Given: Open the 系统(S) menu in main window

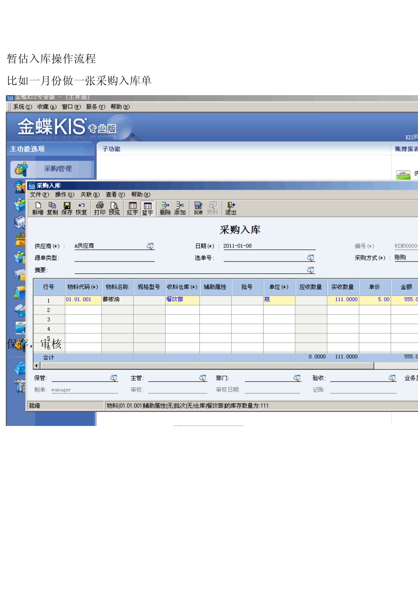Looking at the screenshot, I should pyautogui.click(x=22, y=107).
